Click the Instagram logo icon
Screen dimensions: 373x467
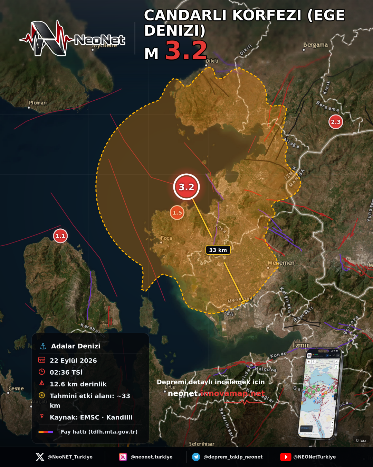click(x=123, y=457)
